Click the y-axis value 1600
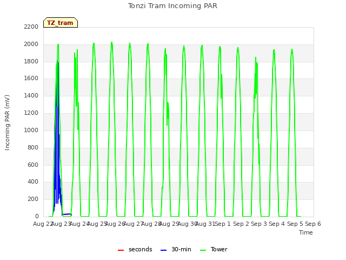Screen dimensions: 346x260 click(x=31, y=78)
